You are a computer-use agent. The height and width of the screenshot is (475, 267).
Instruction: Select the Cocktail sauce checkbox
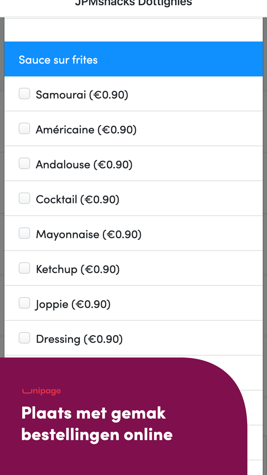point(24,199)
